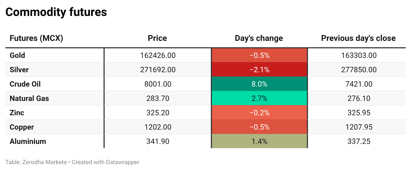Open the Created with Datawrapper link
The height and width of the screenshot is (171, 411).
coord(105,162)
